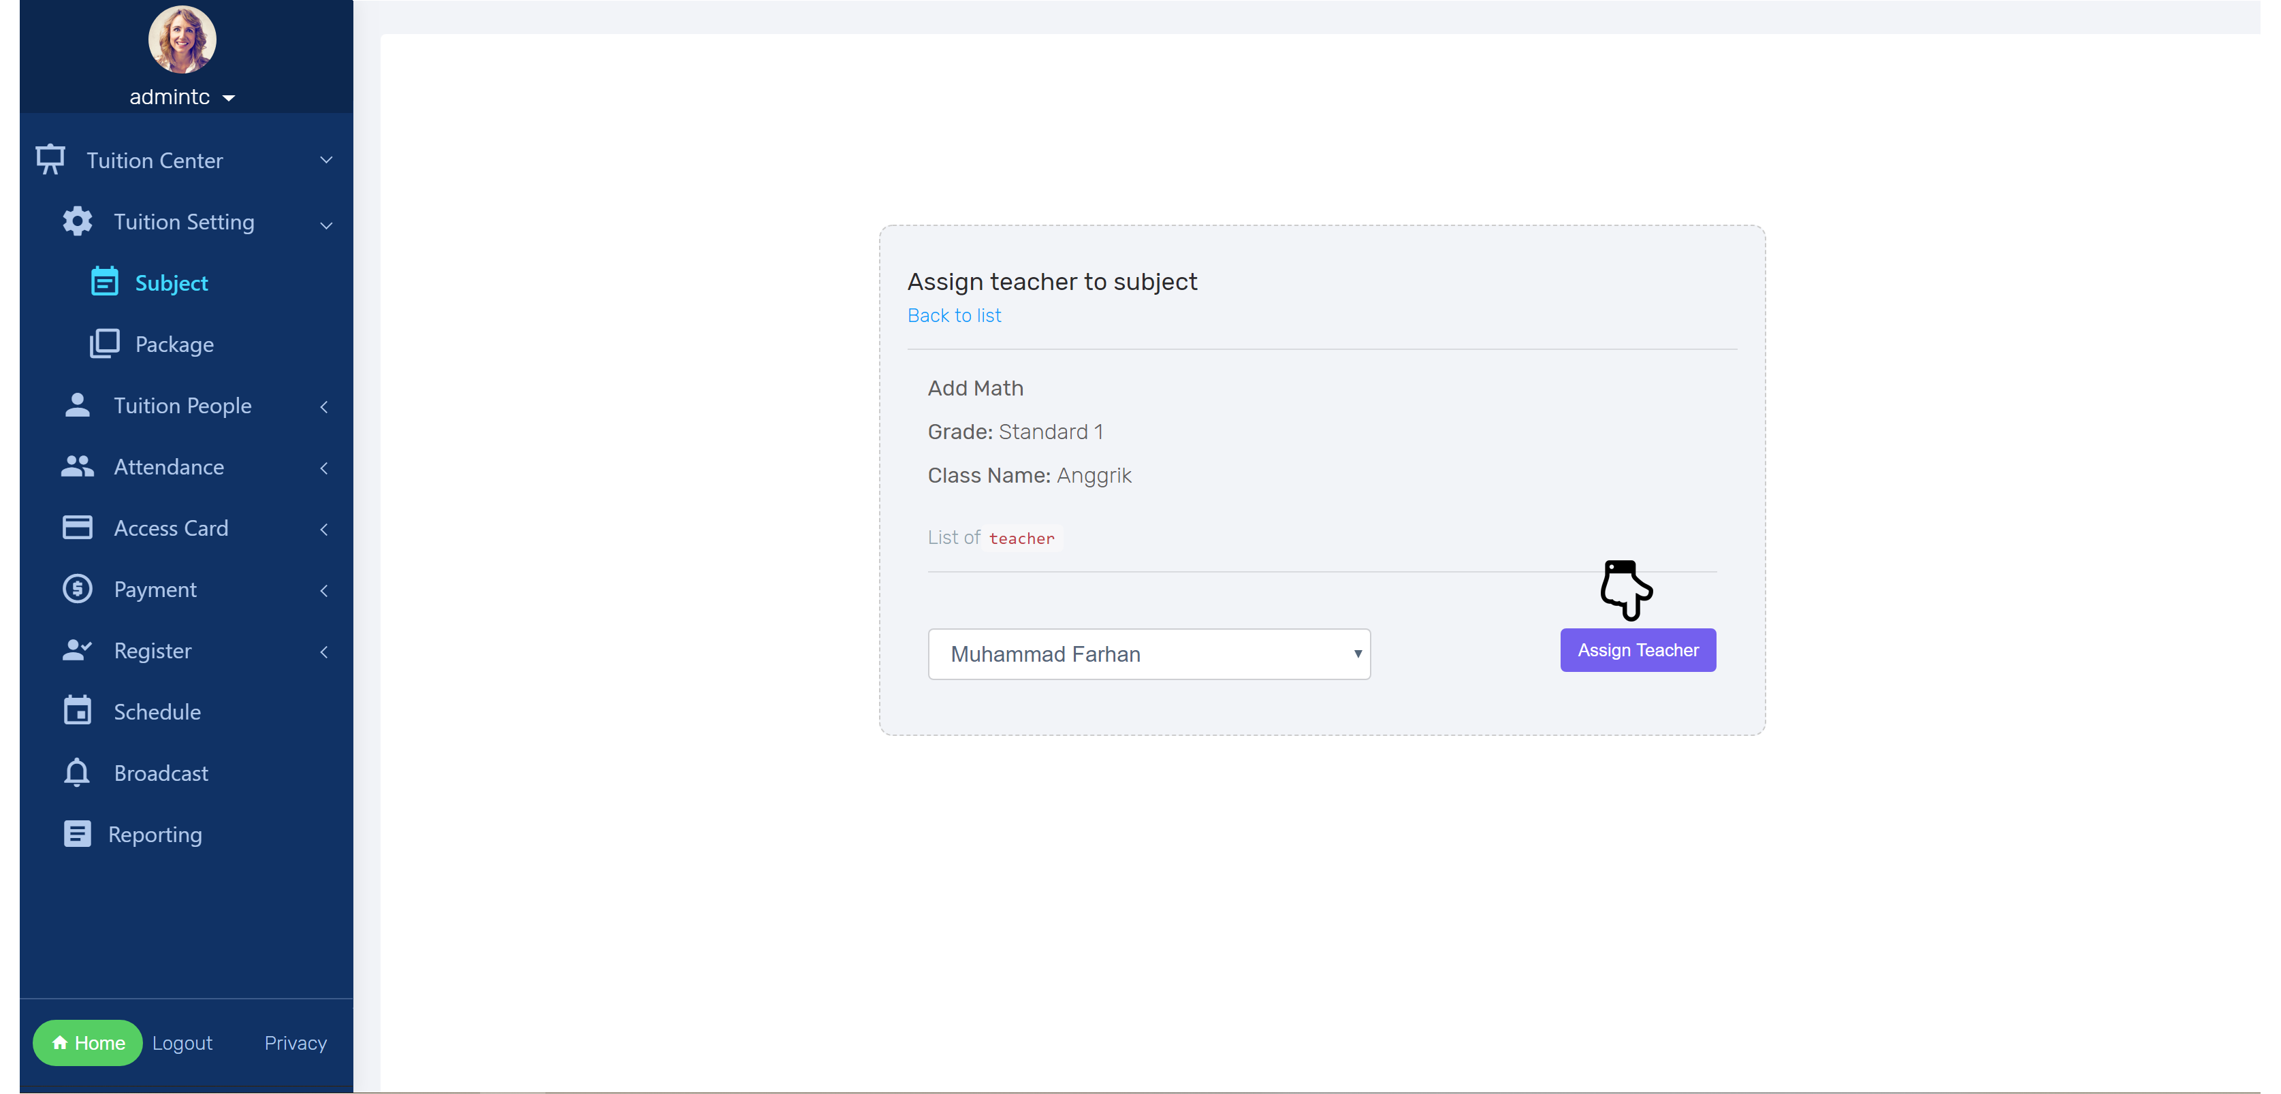Image resolution: width=2281 pixels, height=1094 pixels.
Task: Click the green Home button
Action: (x=88, y=1043)
